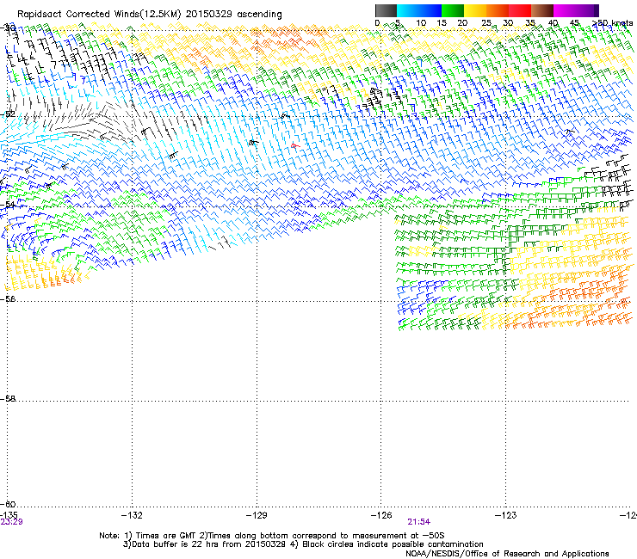Click the 'NOAA/NESDIS/Office of Research and Applications' credit
Viewport: 637px width, 559px height.
point(507,554)
